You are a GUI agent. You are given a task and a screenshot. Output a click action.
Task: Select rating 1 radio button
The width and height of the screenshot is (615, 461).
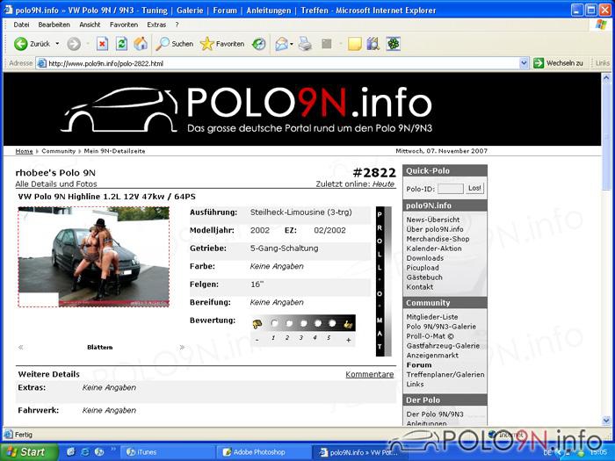click(274, 323)
